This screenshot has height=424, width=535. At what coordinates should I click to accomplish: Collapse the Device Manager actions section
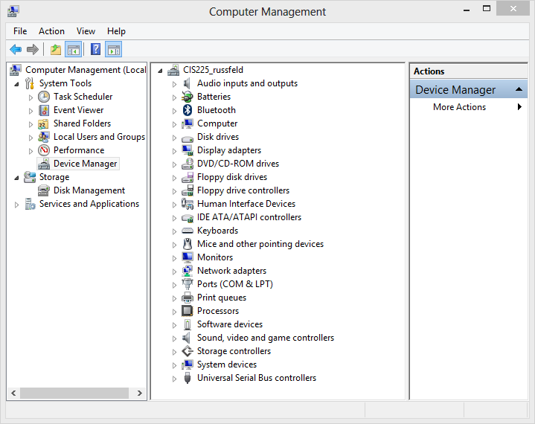click(519, 90)
